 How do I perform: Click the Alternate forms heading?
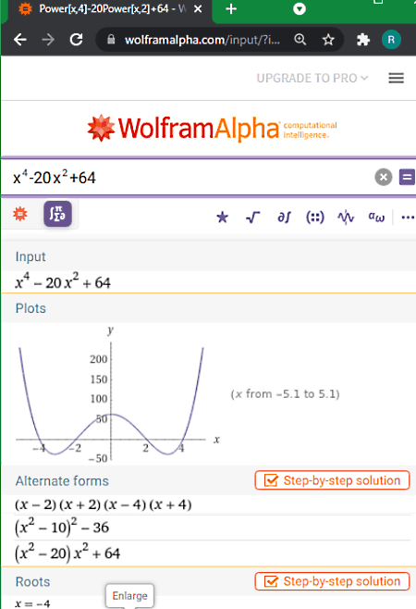[x=62, y=481]
